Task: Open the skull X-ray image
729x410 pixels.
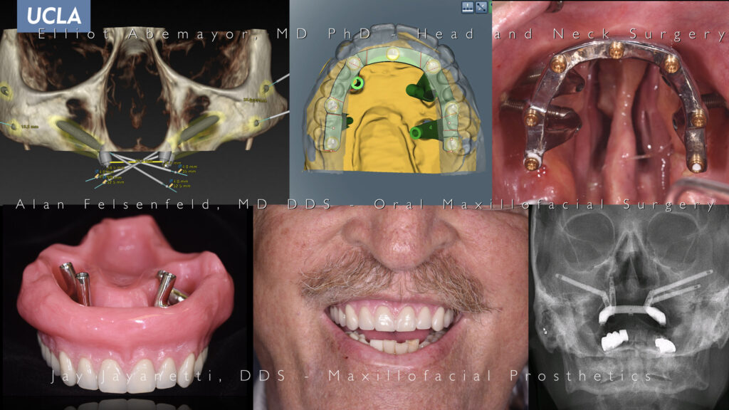Action: (626, 306)
